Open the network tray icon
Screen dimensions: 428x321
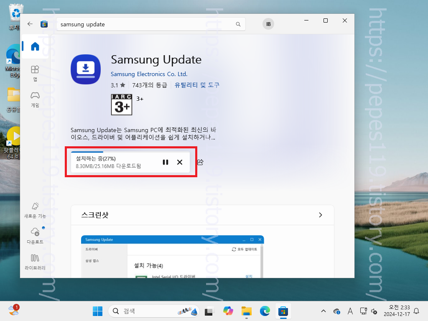[363, 311]
